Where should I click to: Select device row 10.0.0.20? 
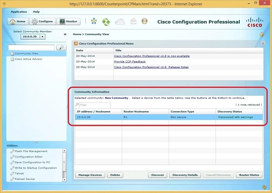point(169,117)
